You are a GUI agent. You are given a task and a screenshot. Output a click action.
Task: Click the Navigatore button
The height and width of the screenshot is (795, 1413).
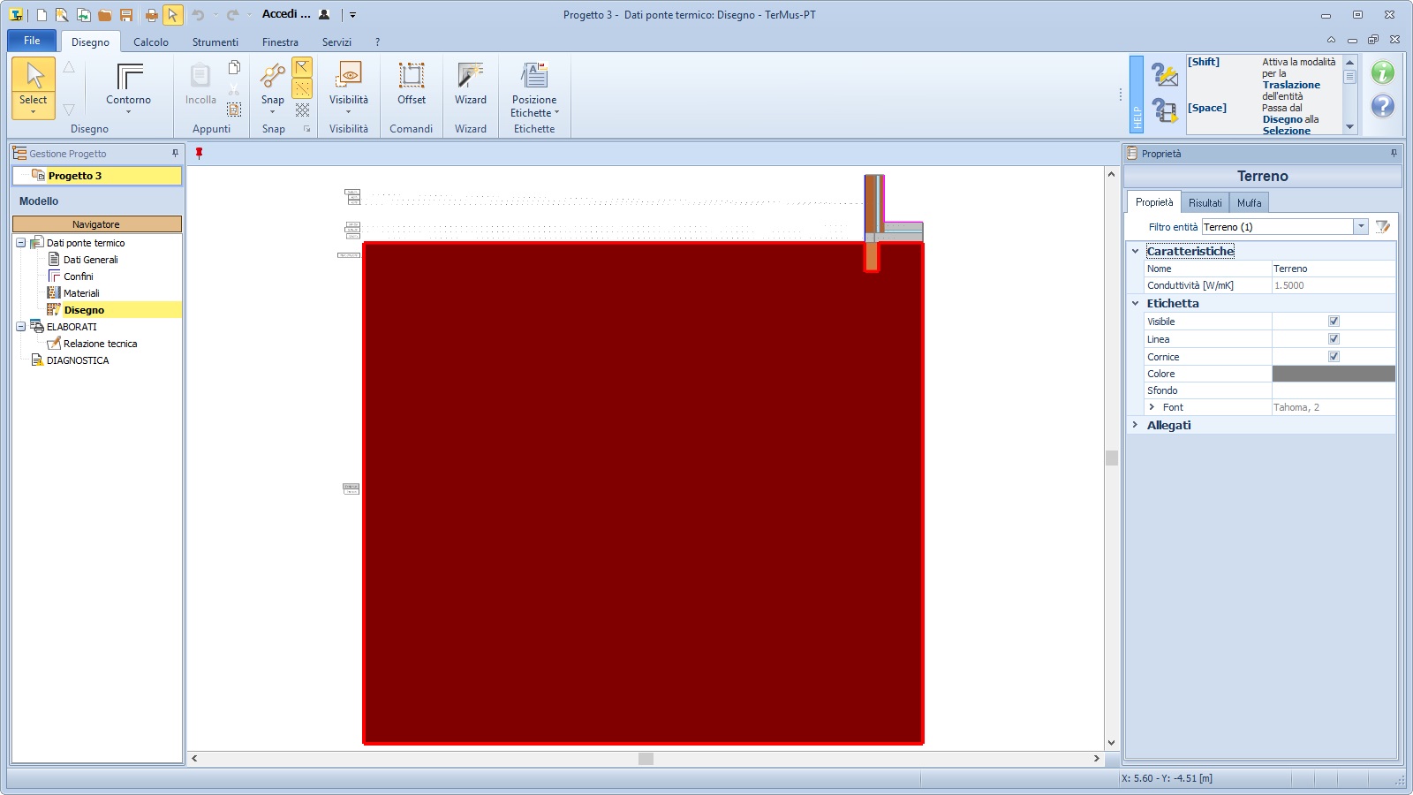(96, 224)
